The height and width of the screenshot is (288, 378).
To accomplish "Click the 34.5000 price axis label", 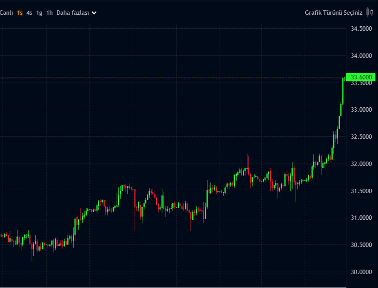I will [x=361, y=29].
